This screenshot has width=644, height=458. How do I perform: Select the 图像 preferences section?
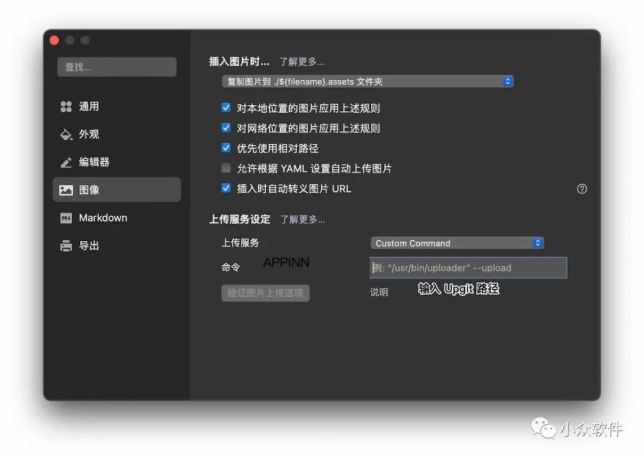[x=117, y=190]
